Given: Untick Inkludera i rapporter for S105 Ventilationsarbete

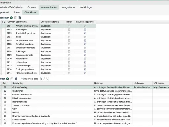Looking at the screenshot, I should [x=85, y=40].
